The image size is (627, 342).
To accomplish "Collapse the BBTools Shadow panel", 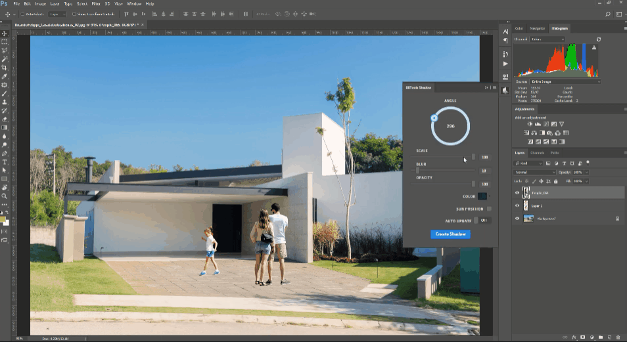I will 486,87.
